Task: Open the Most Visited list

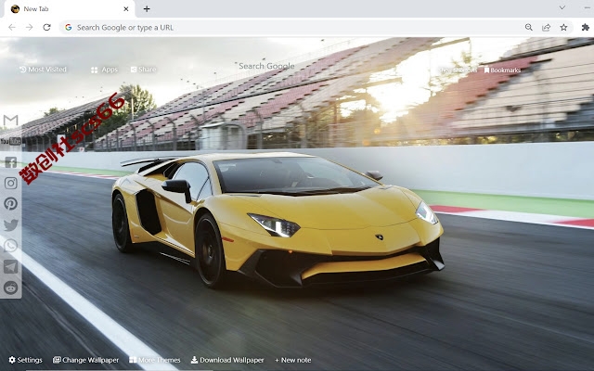Action: tap(43, 70)
